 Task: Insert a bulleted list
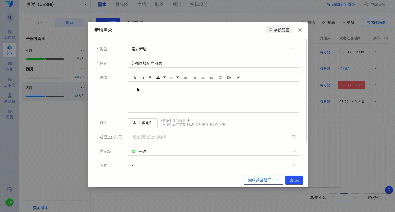pos(185,77)
